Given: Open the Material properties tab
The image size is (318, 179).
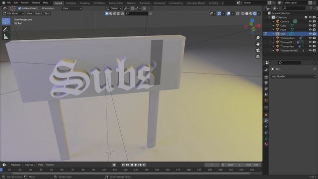Looking at the screenshot, I should [266, 144].
